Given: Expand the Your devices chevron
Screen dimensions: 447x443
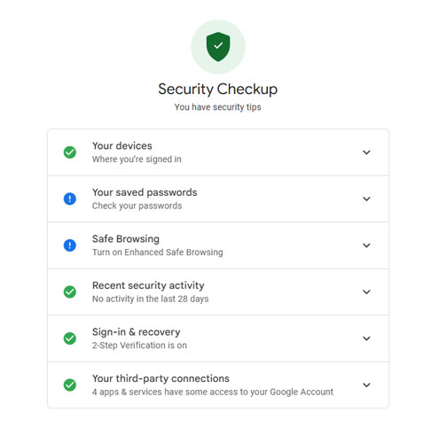Looking at the screenshot, I should pos(366,152).
